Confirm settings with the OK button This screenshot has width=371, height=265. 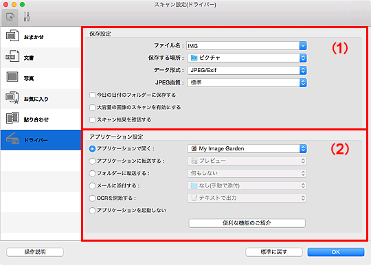336,252
